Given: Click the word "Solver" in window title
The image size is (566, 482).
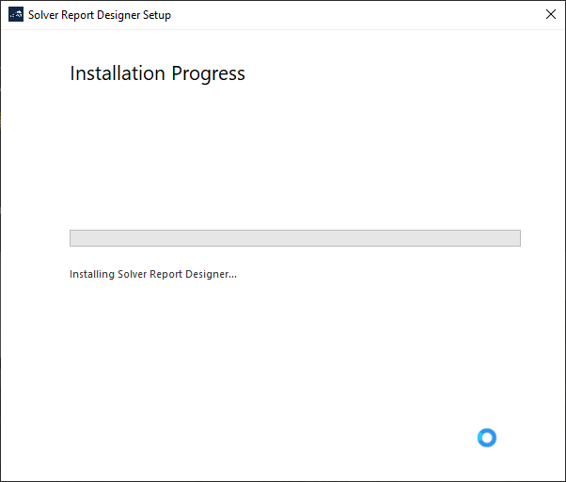Looking at the screenshot, I should point(44,15).
